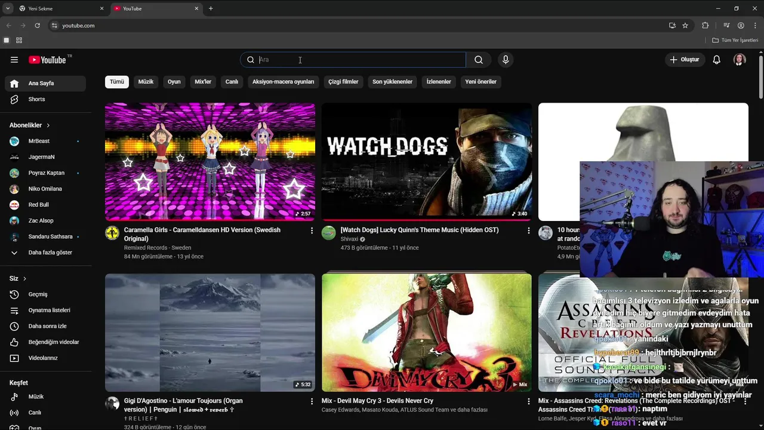Select the Tümü filter chip

pyautogui.click(x=117, y=82)
